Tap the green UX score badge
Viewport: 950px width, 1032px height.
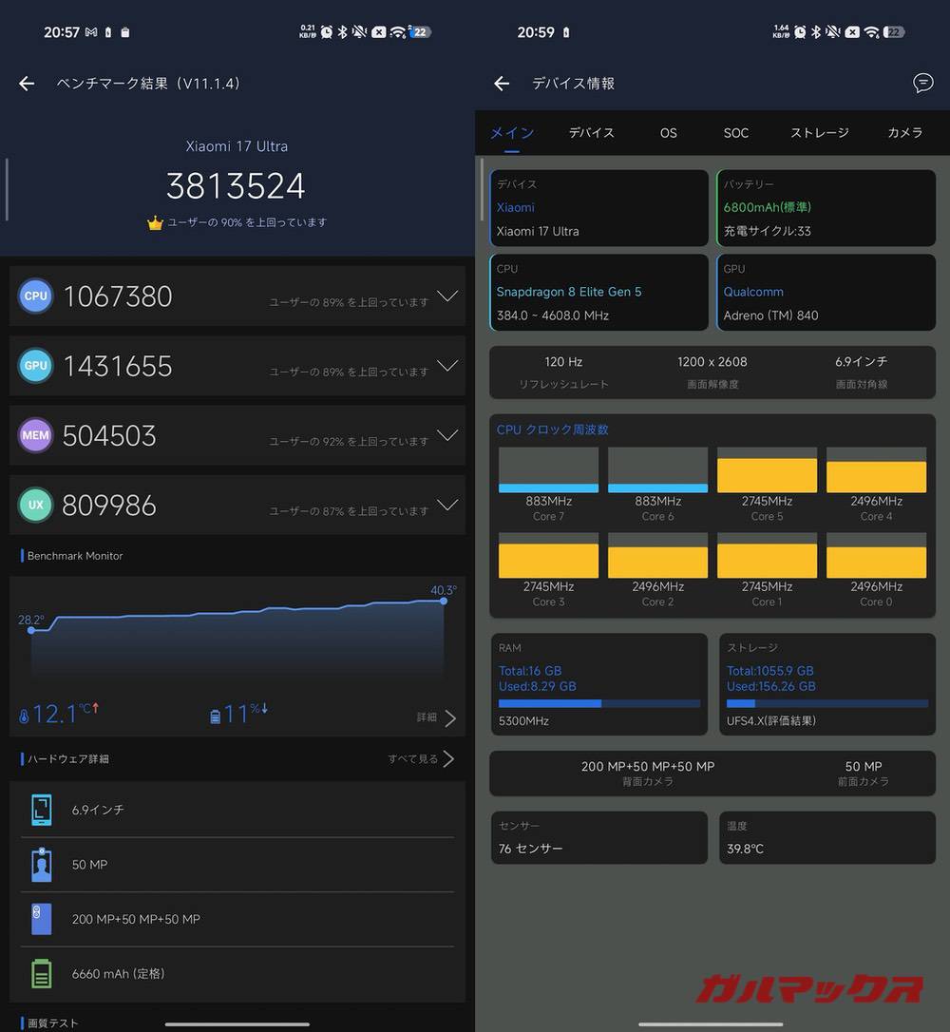tap(35, 505)
